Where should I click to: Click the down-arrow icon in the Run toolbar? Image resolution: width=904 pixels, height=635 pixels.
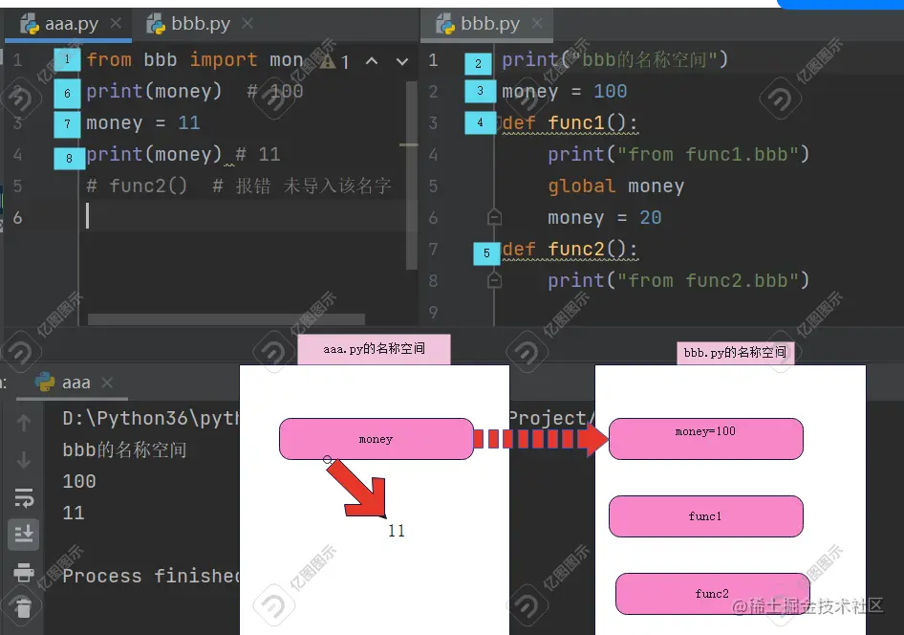(x=24, y=460)
